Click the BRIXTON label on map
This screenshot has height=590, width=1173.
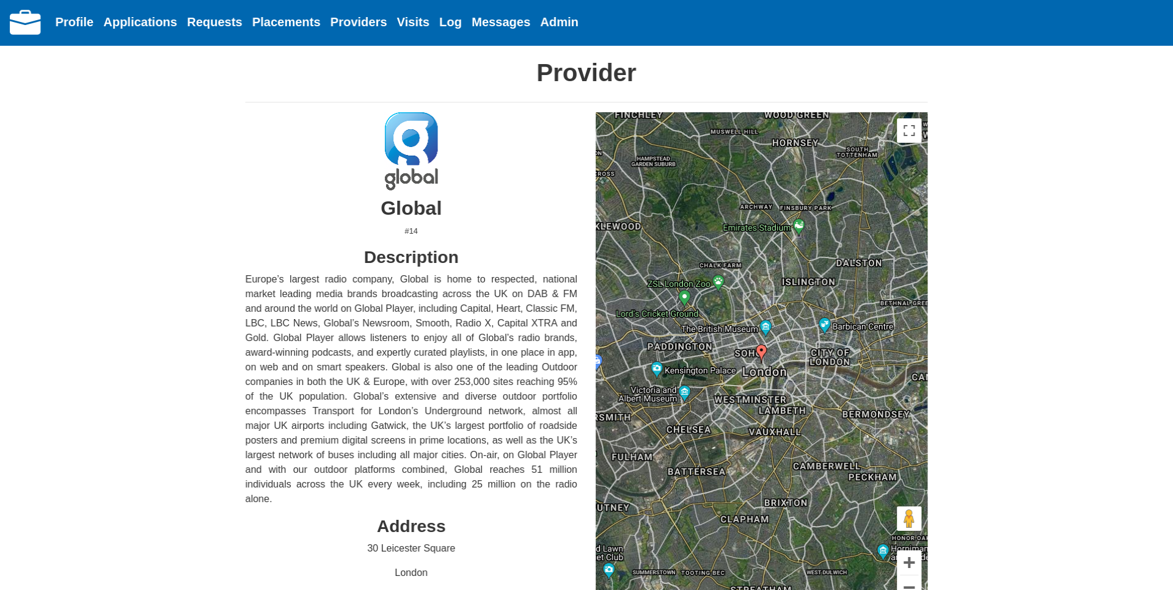[x=786, y=503]
